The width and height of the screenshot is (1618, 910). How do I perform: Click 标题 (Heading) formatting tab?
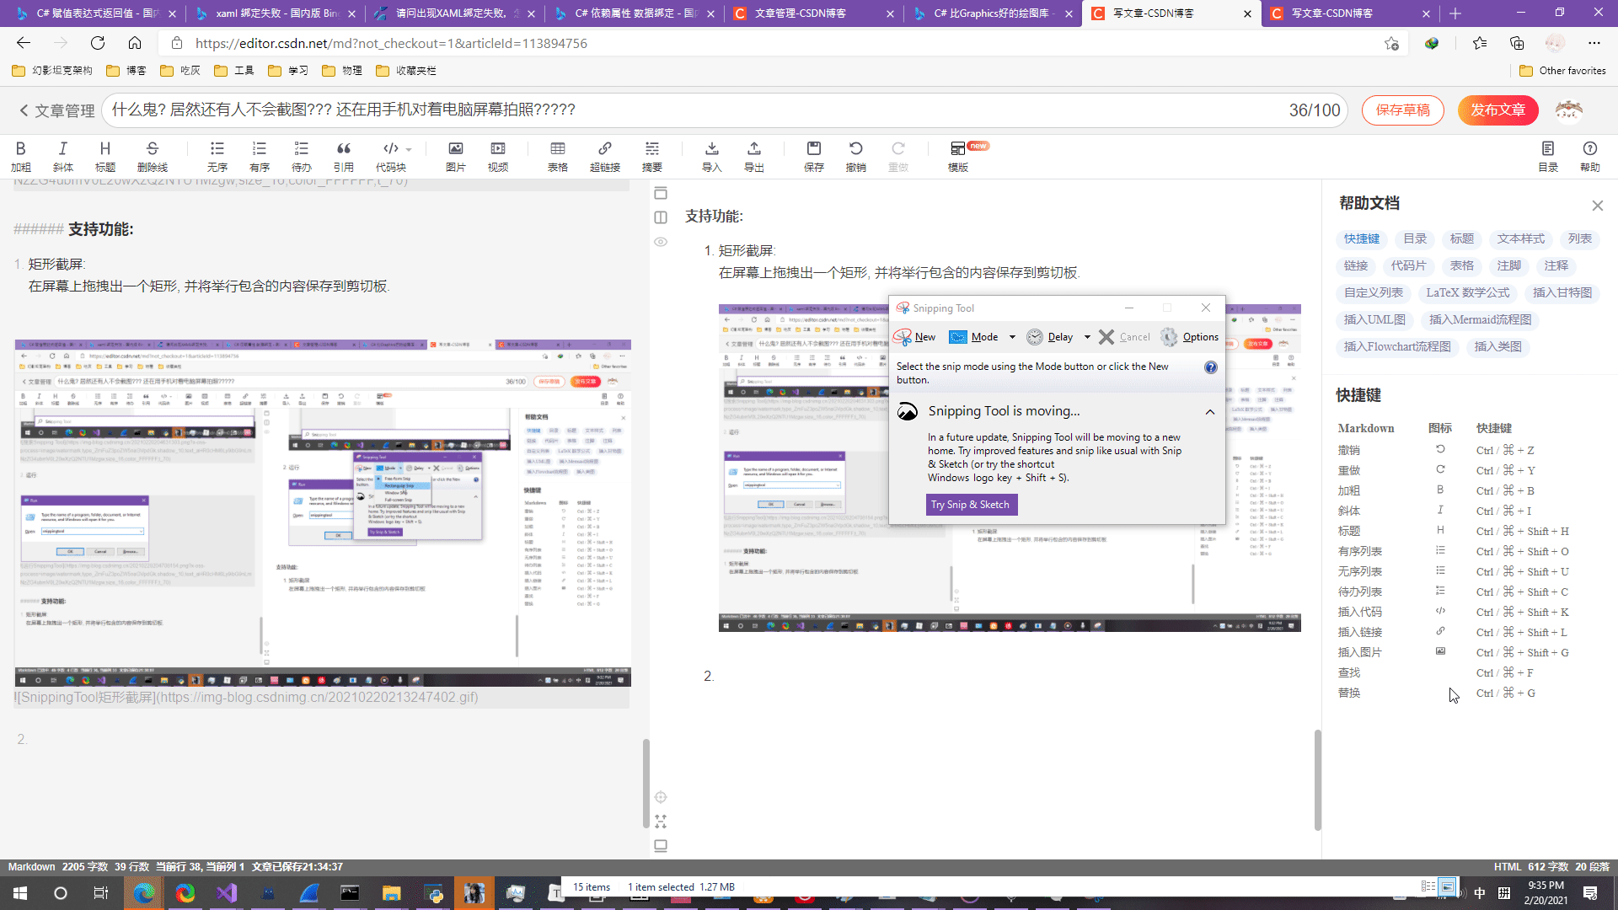[105, 156]
